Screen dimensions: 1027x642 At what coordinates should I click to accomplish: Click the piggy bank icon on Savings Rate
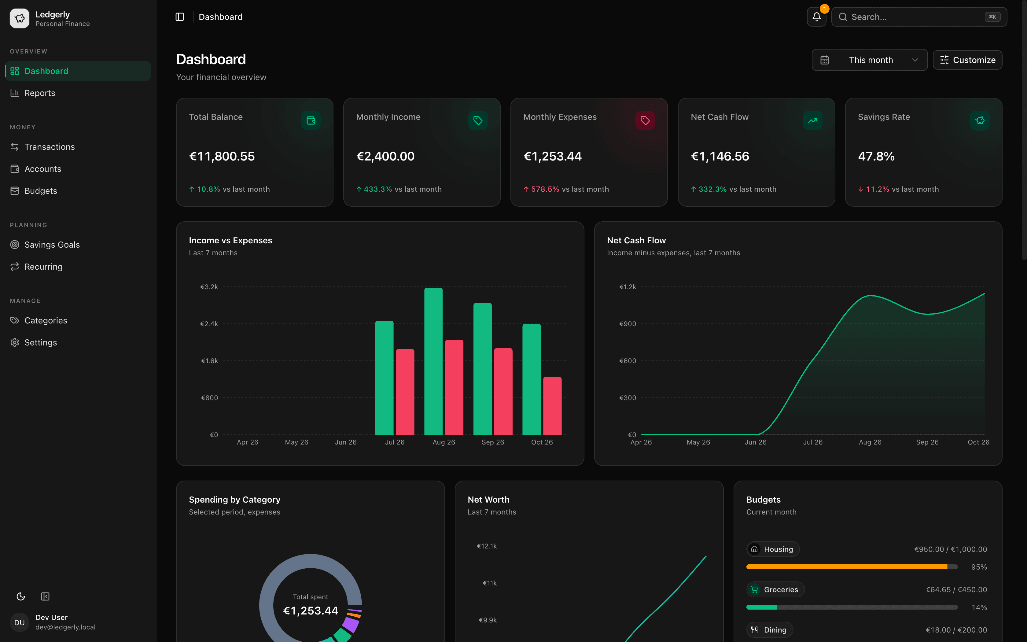point(980,120)
